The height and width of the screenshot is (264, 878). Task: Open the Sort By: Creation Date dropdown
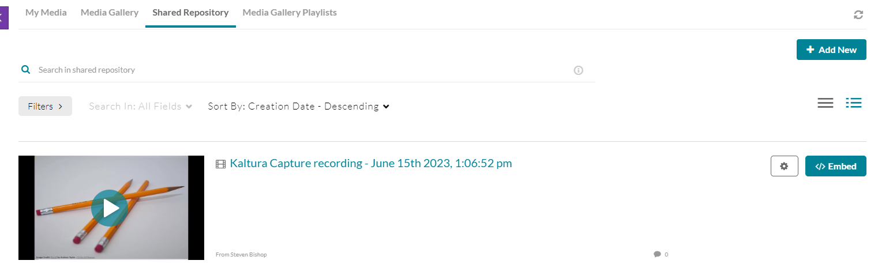tap(298, 106)
